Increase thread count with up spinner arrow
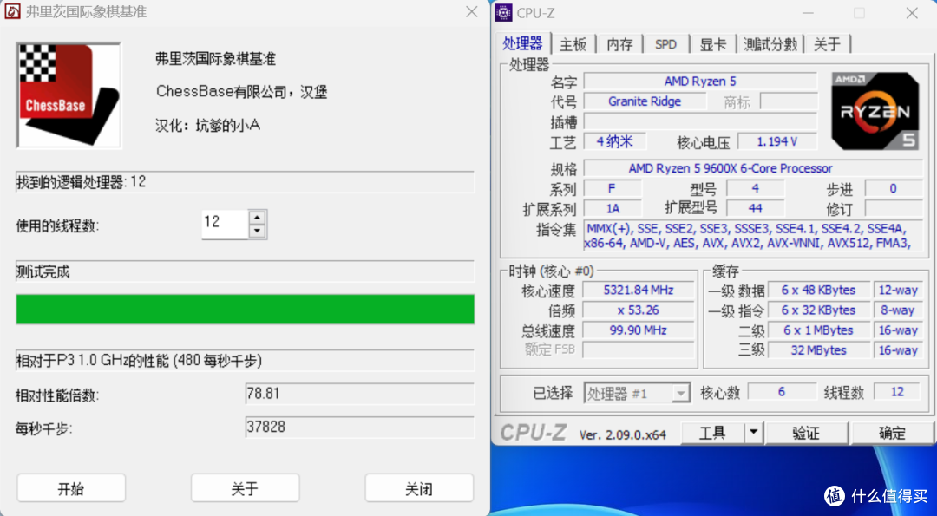The height and width of the screenshot is (516, 937). [x=257, y=218]
